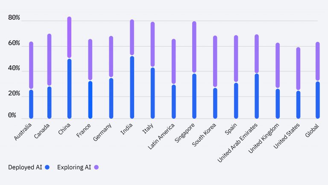Screen dimensions: 328x185
Task: Toggle the Exploring AI legend label
Action: coord(74,167)
